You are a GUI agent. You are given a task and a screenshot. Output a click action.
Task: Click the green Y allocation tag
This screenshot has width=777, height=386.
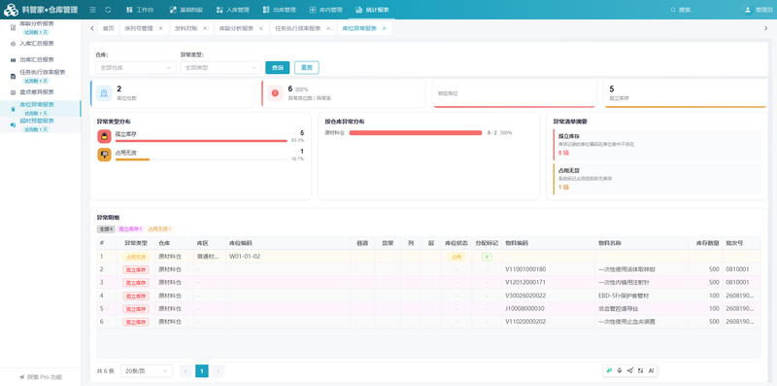click(x=487, y=257)
